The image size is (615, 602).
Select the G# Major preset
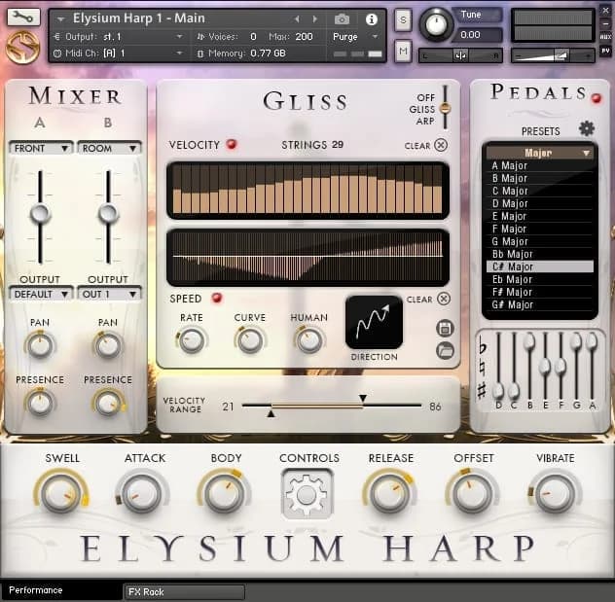[x=540, y=305]
